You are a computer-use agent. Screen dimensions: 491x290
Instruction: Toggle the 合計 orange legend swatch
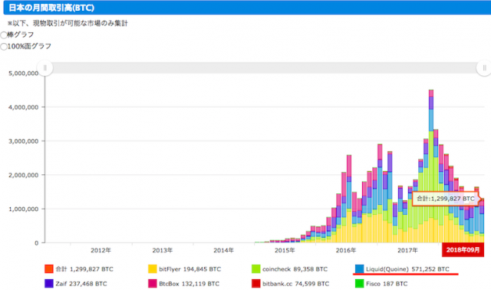[x=49, y=269]
